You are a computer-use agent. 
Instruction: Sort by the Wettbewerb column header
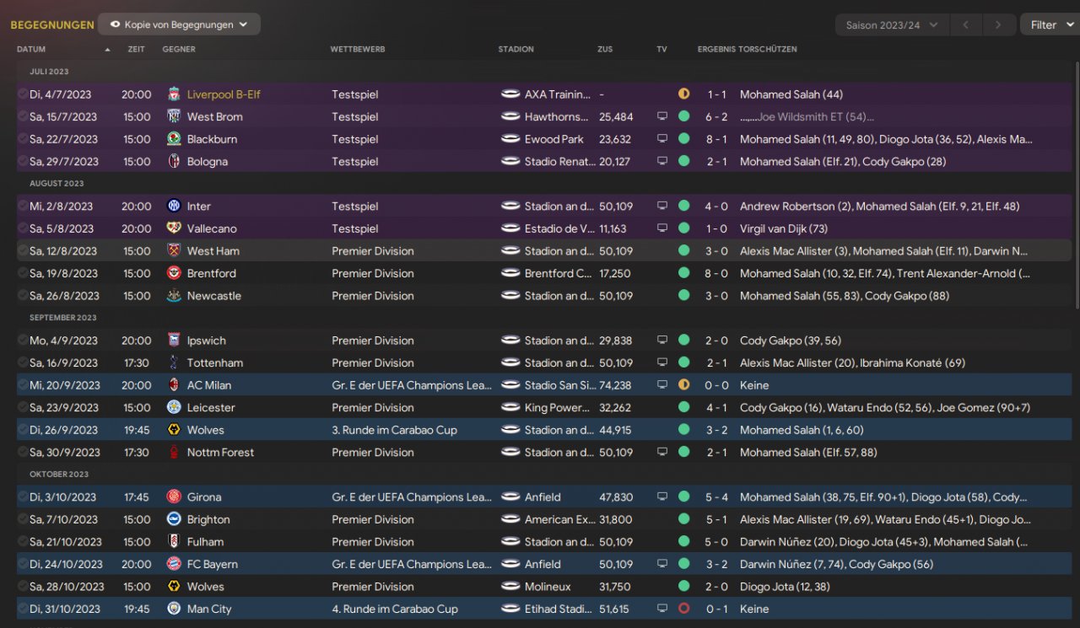pos(358,49)
